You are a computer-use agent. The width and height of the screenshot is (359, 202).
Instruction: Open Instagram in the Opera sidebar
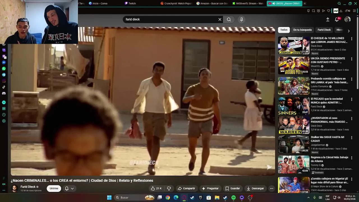click(4, 81)
